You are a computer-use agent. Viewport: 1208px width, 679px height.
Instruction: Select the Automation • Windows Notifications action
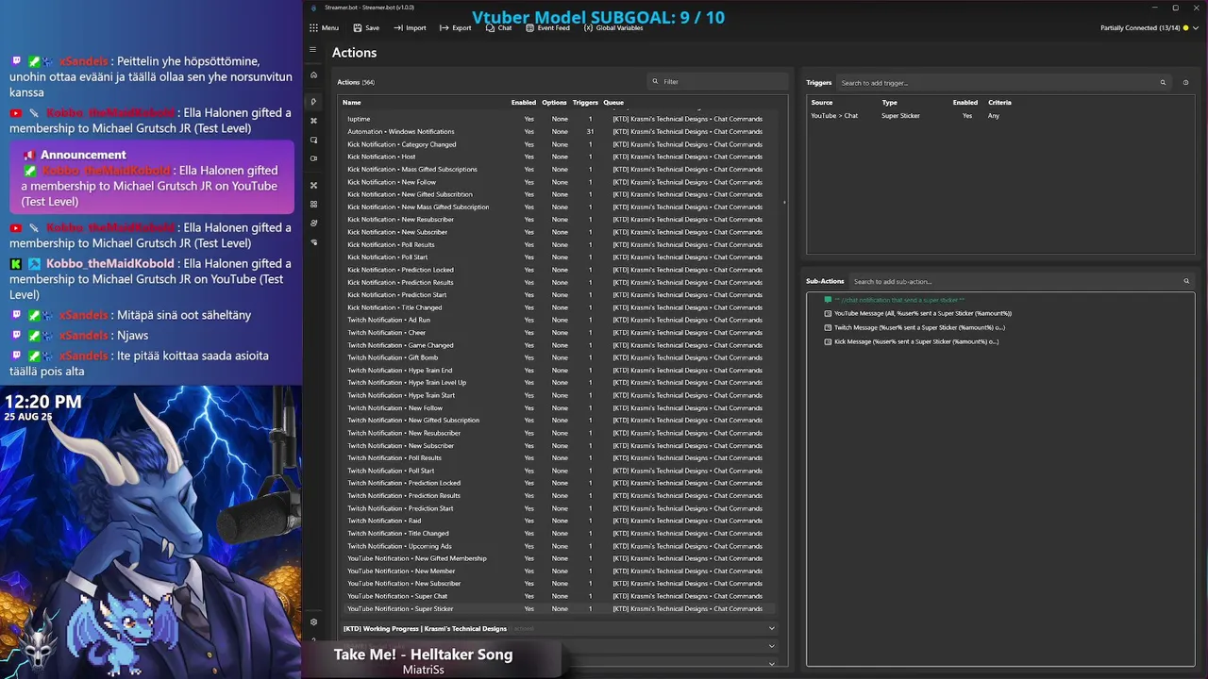tap(557, 132)
